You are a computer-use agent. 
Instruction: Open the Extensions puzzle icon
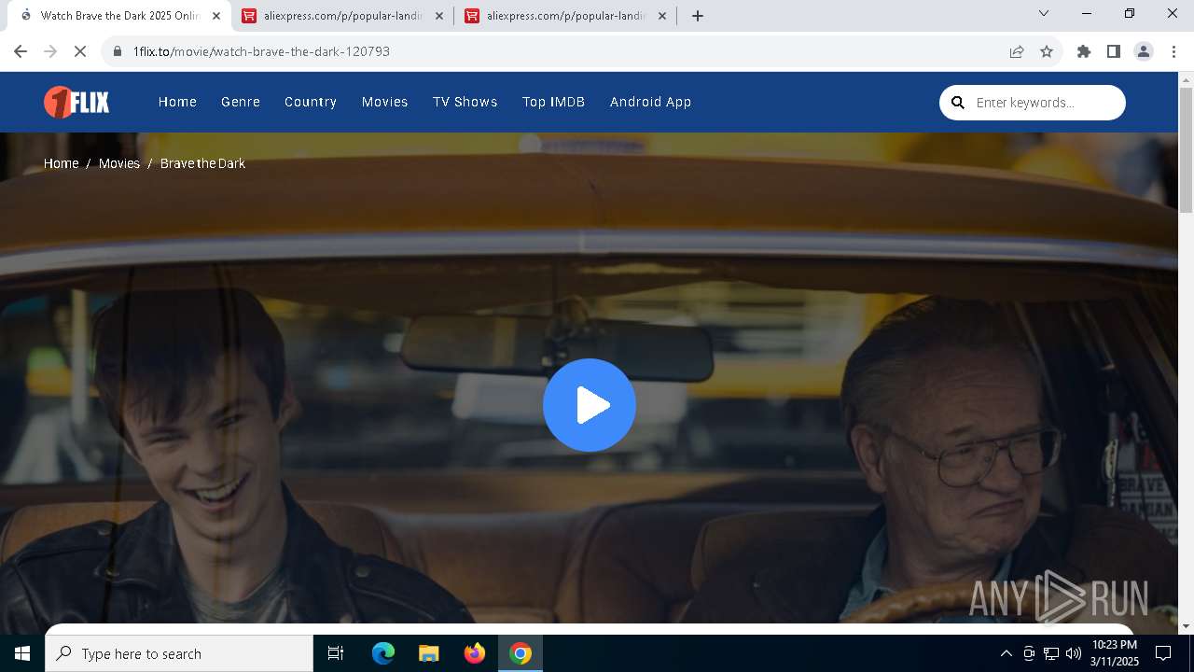(1084, 51)
